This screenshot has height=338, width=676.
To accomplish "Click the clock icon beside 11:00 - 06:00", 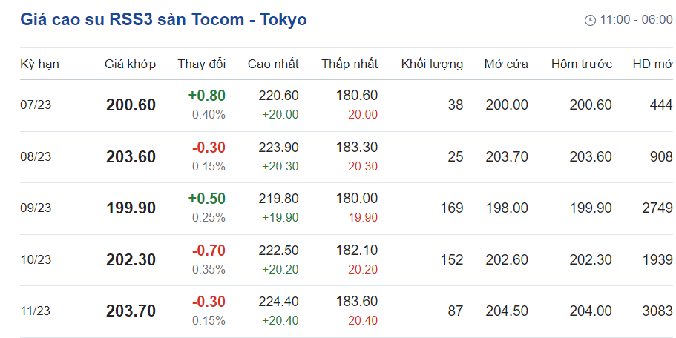I will click(591, 20).
